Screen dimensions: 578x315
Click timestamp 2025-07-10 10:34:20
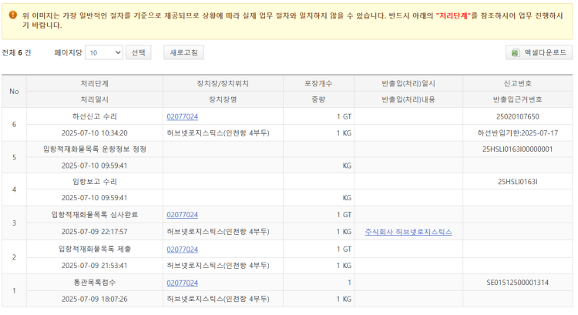[x=94, y=133]
